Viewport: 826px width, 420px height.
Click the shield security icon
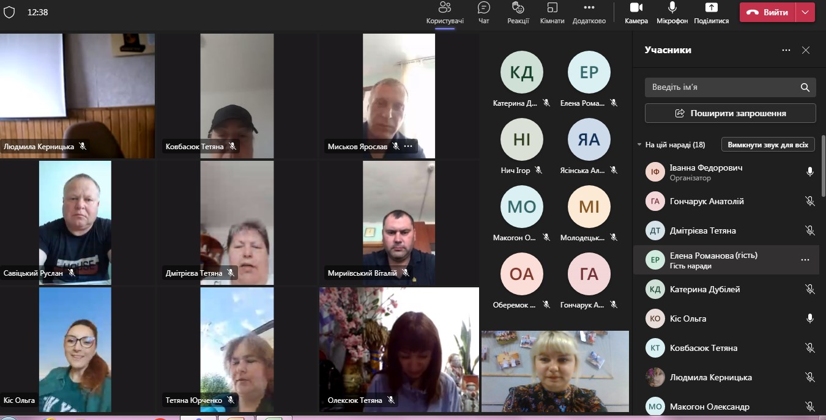pos(10,12)
